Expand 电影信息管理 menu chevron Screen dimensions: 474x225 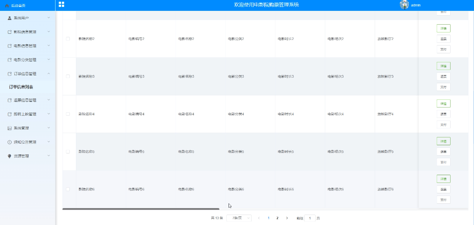click(49, 46)
